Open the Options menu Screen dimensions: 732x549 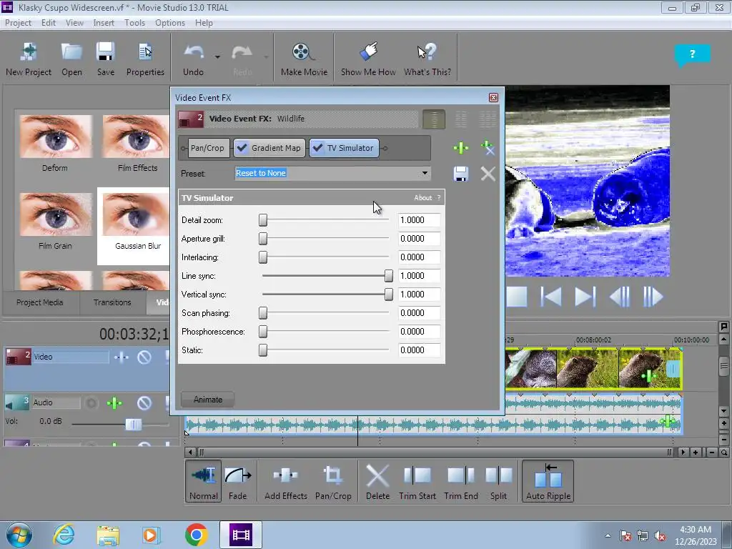[170, 23]
